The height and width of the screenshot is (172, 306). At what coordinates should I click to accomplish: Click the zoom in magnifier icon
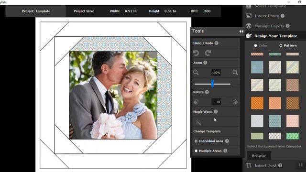click(235, 72)
